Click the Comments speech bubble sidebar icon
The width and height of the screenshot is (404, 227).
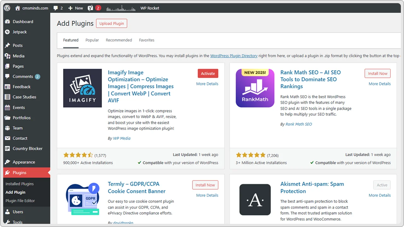point(8,77)
